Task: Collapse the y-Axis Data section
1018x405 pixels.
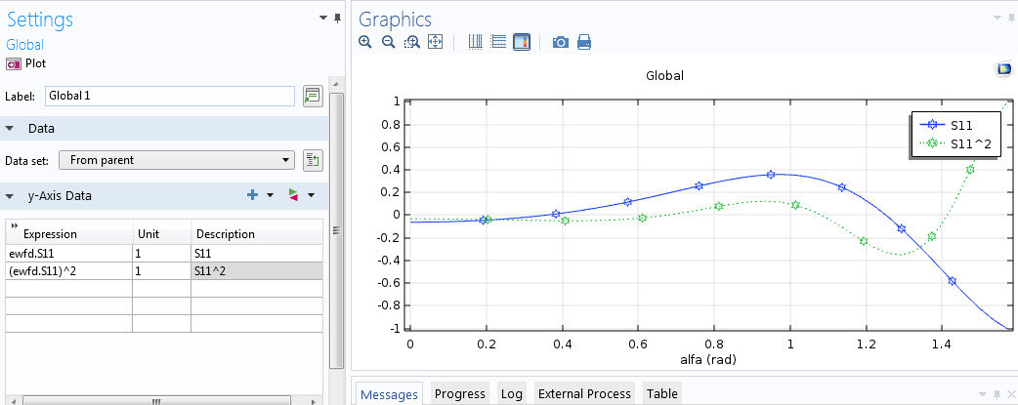Action: 11,196
